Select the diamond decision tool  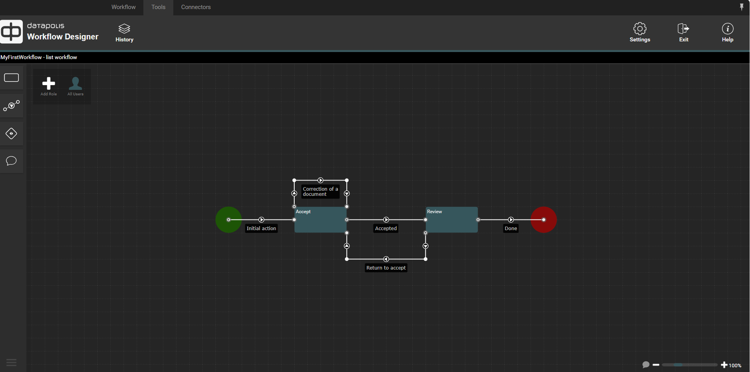tap(11, 134)
